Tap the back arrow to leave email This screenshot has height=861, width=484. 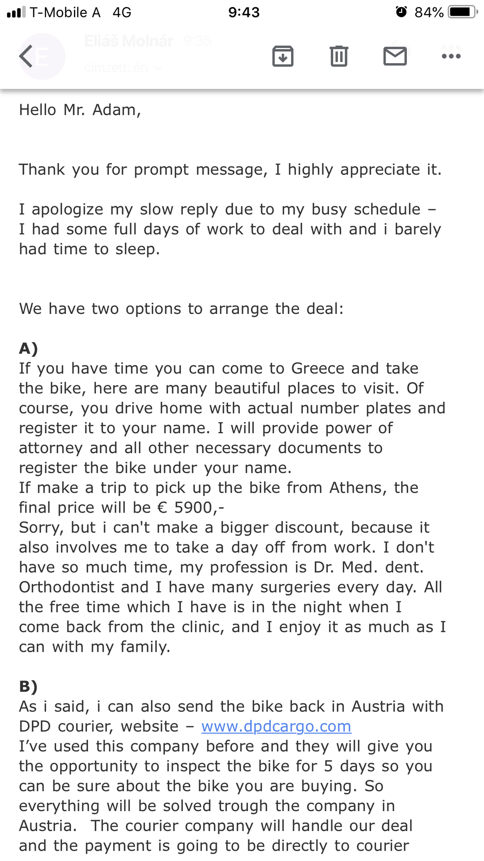click(x=26, y=56)
